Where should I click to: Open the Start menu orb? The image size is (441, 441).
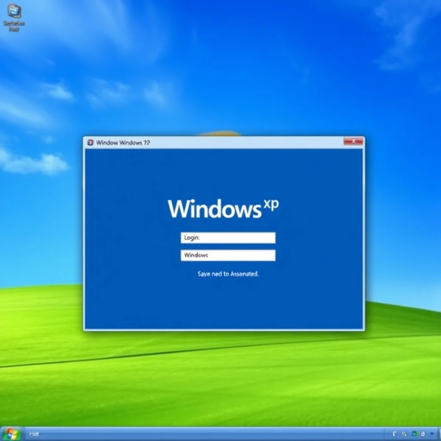(11, 434)
